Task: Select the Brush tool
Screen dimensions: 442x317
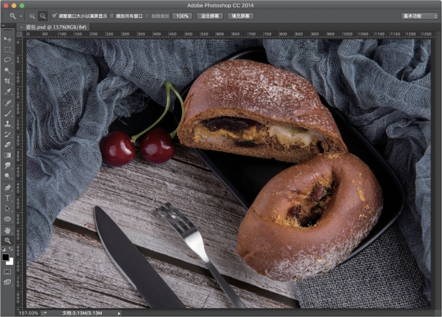Action: pyautogui.click(x=7, y=113)
